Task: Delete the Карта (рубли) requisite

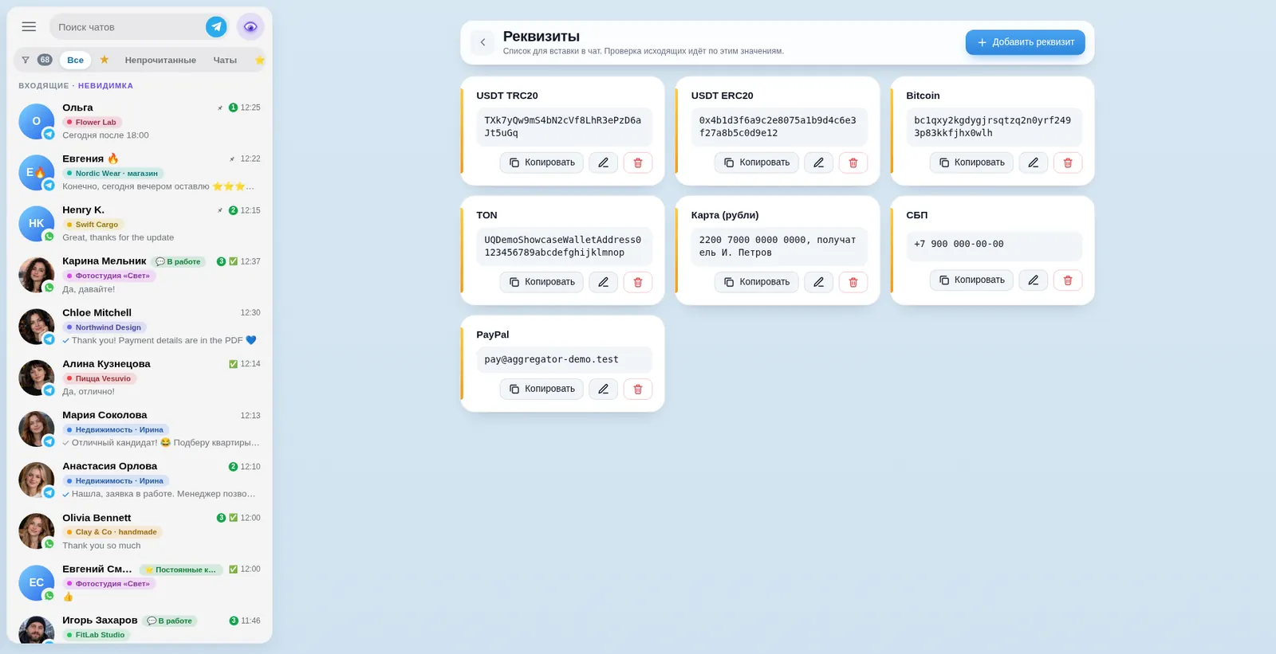Action: coord(853,282)
